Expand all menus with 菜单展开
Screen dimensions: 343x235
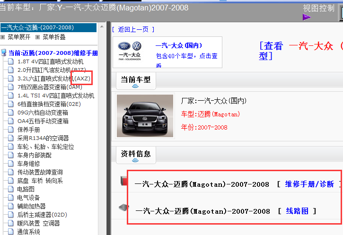(19, 37)
